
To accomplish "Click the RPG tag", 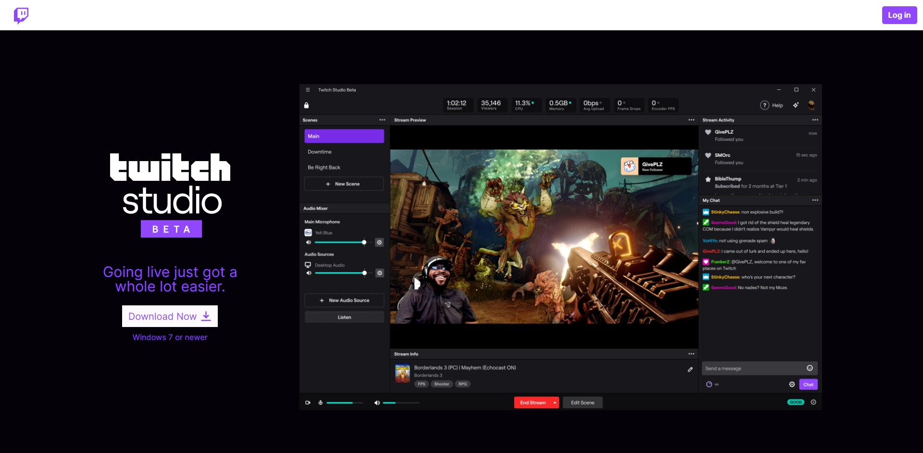I will coord(462,384).
